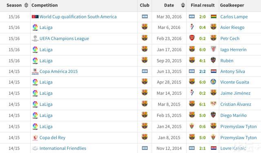Click the Arsenal crest in Feb 23, 2016 row

click(x=192, y=38)
